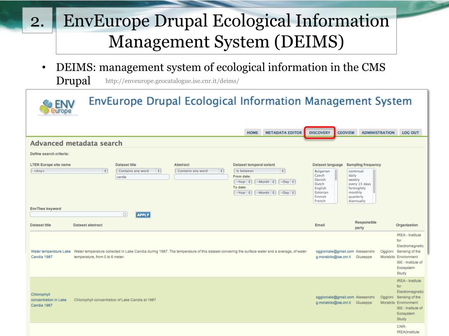
Task: Click the 'Advanced metadata search' heading
Action: tap(76, 143)
